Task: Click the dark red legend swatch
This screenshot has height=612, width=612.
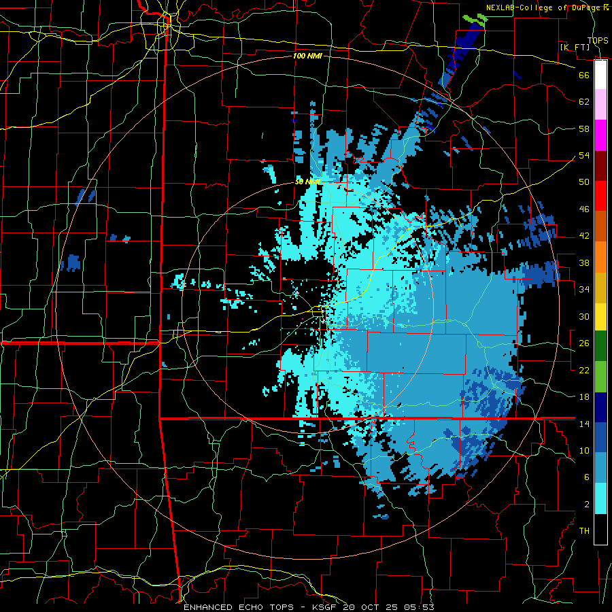Action: (600, 166)
